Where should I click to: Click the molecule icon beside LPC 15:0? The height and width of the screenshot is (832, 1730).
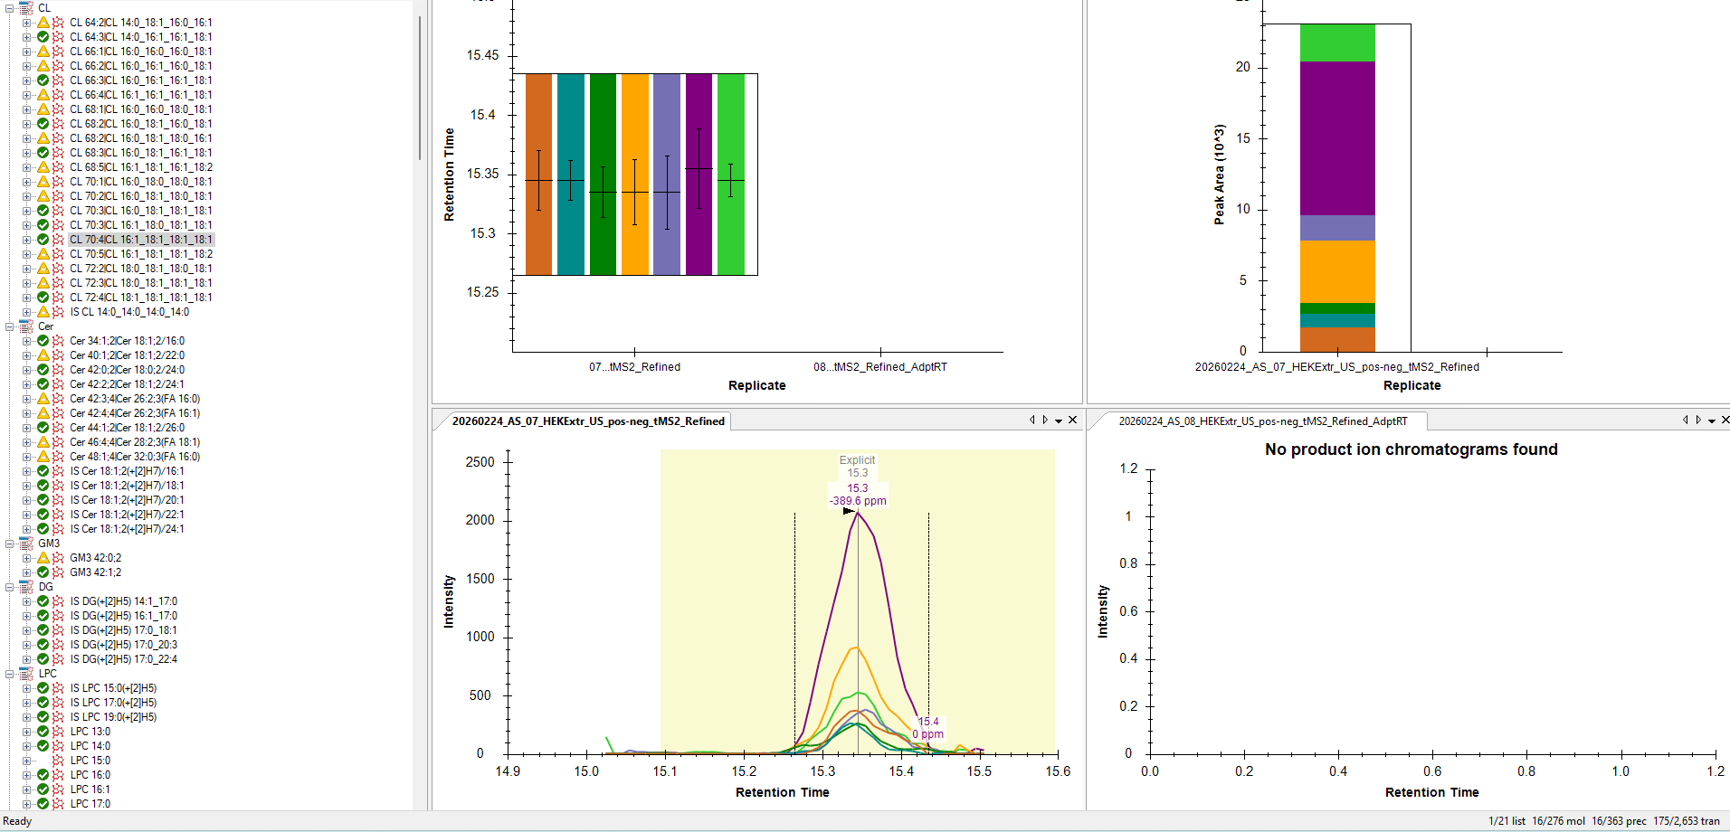click(x=58, y=761)
